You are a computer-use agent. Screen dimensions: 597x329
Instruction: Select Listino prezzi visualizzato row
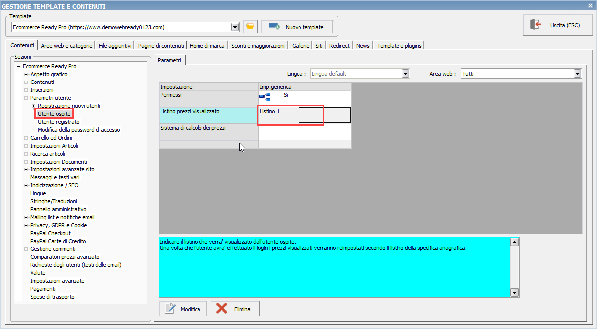(x=208, y=115)
